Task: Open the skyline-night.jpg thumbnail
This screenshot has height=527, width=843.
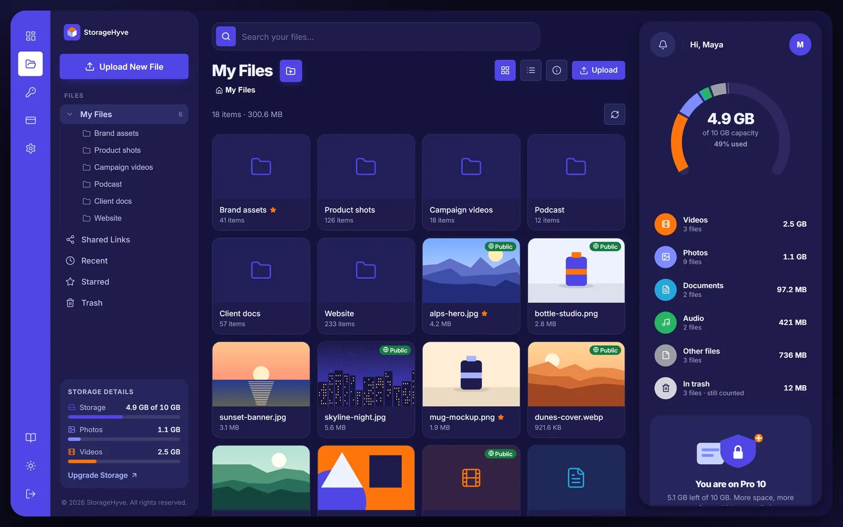Action: [x=366, y=374]
